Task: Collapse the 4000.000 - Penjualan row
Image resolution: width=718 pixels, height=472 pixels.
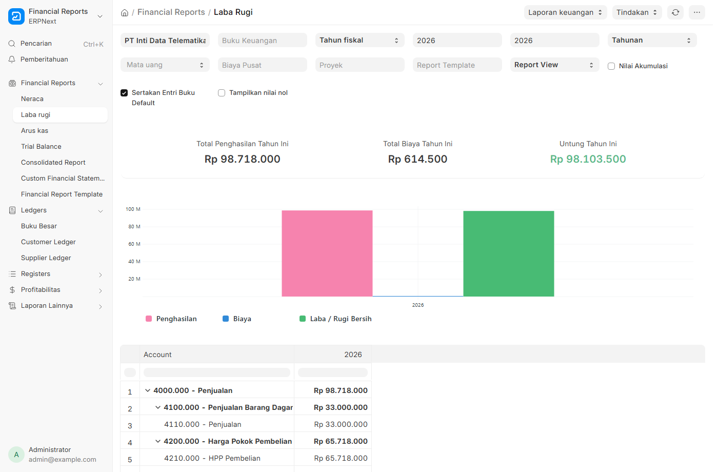Action: point(148,390)
